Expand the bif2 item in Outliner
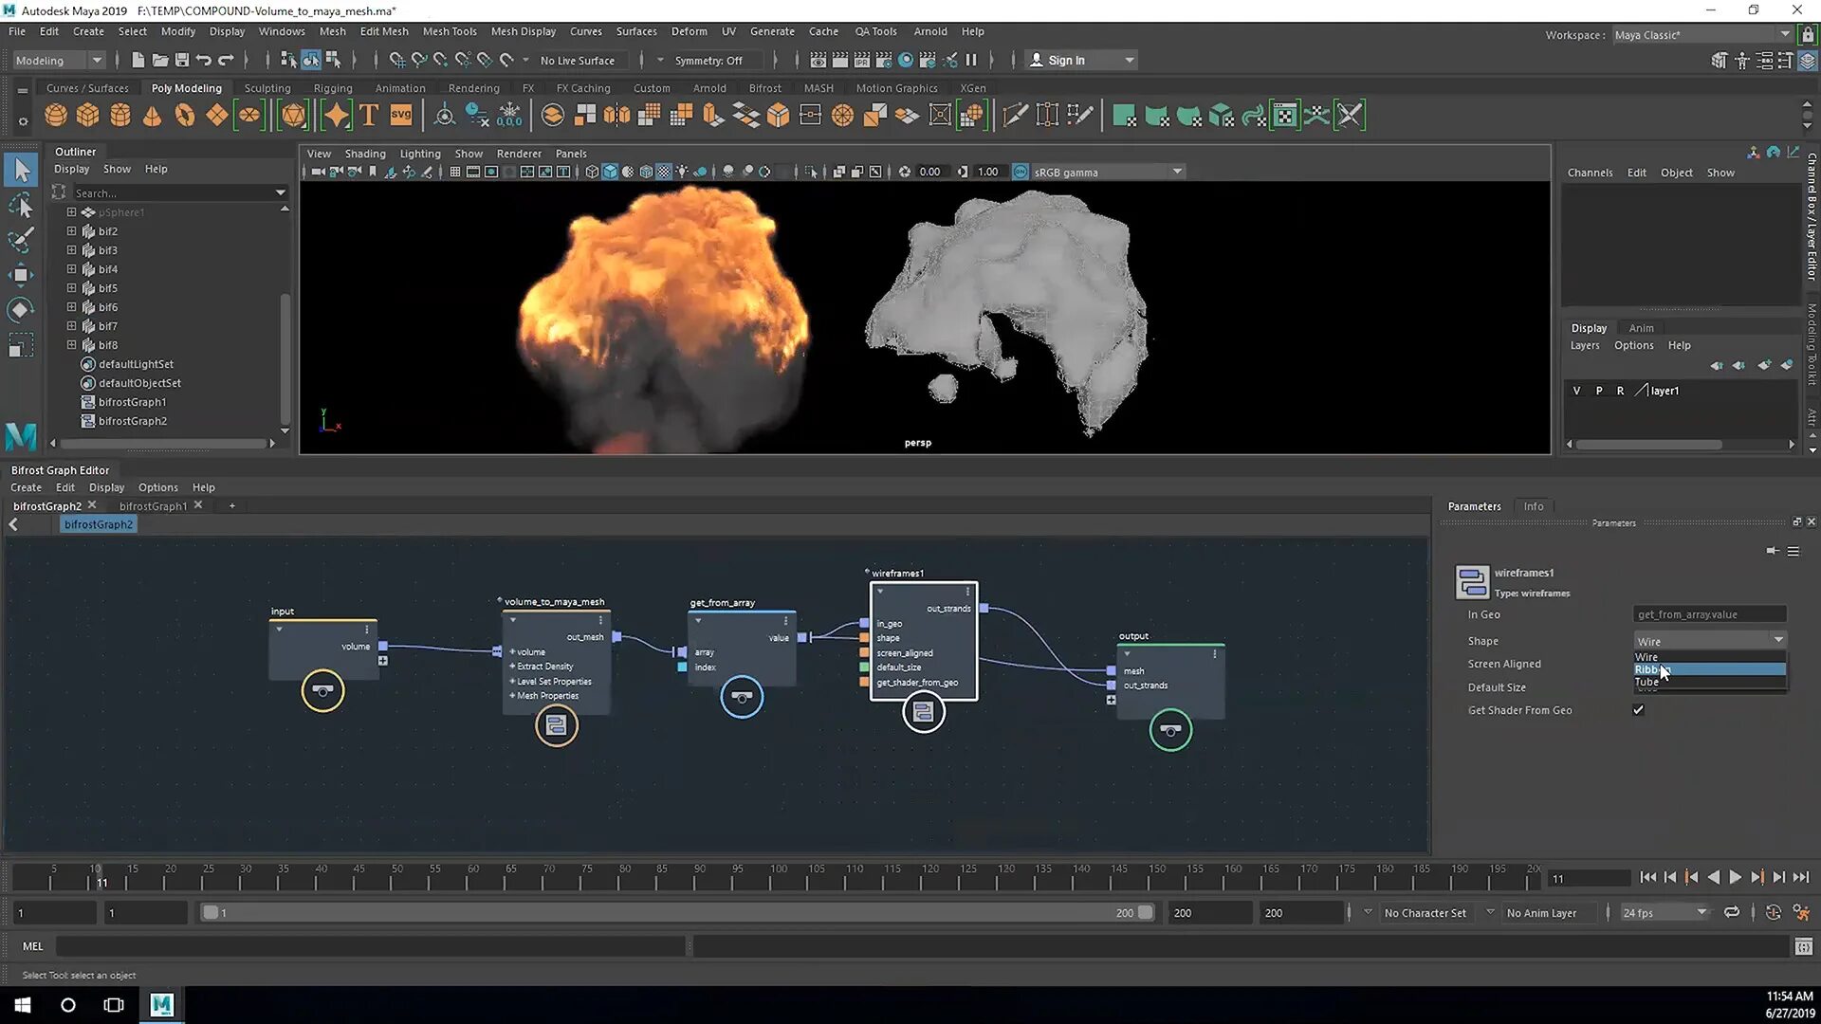The width and height of the screenshot is (1821, 1024). [71, 231]
